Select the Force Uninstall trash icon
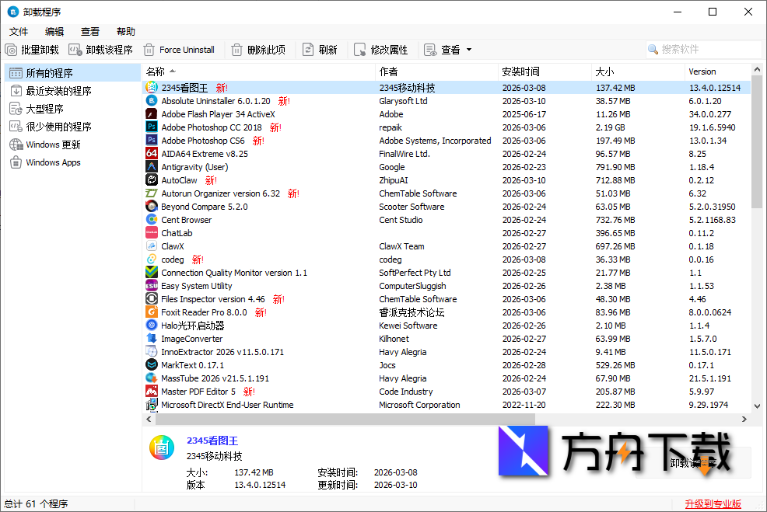 coord(149,49)
